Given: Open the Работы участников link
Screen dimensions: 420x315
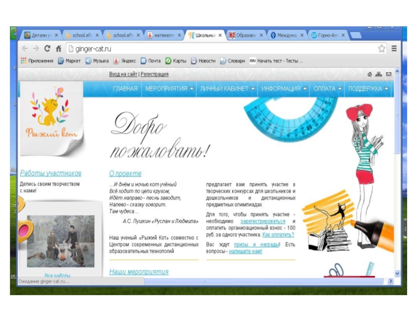Looking at the screenshot, I should (x=50, y=173).
